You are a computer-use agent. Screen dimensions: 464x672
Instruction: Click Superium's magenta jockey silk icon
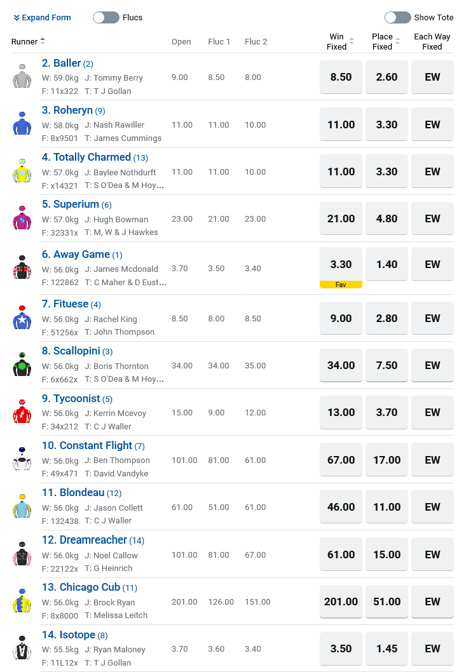click(22, 218)
